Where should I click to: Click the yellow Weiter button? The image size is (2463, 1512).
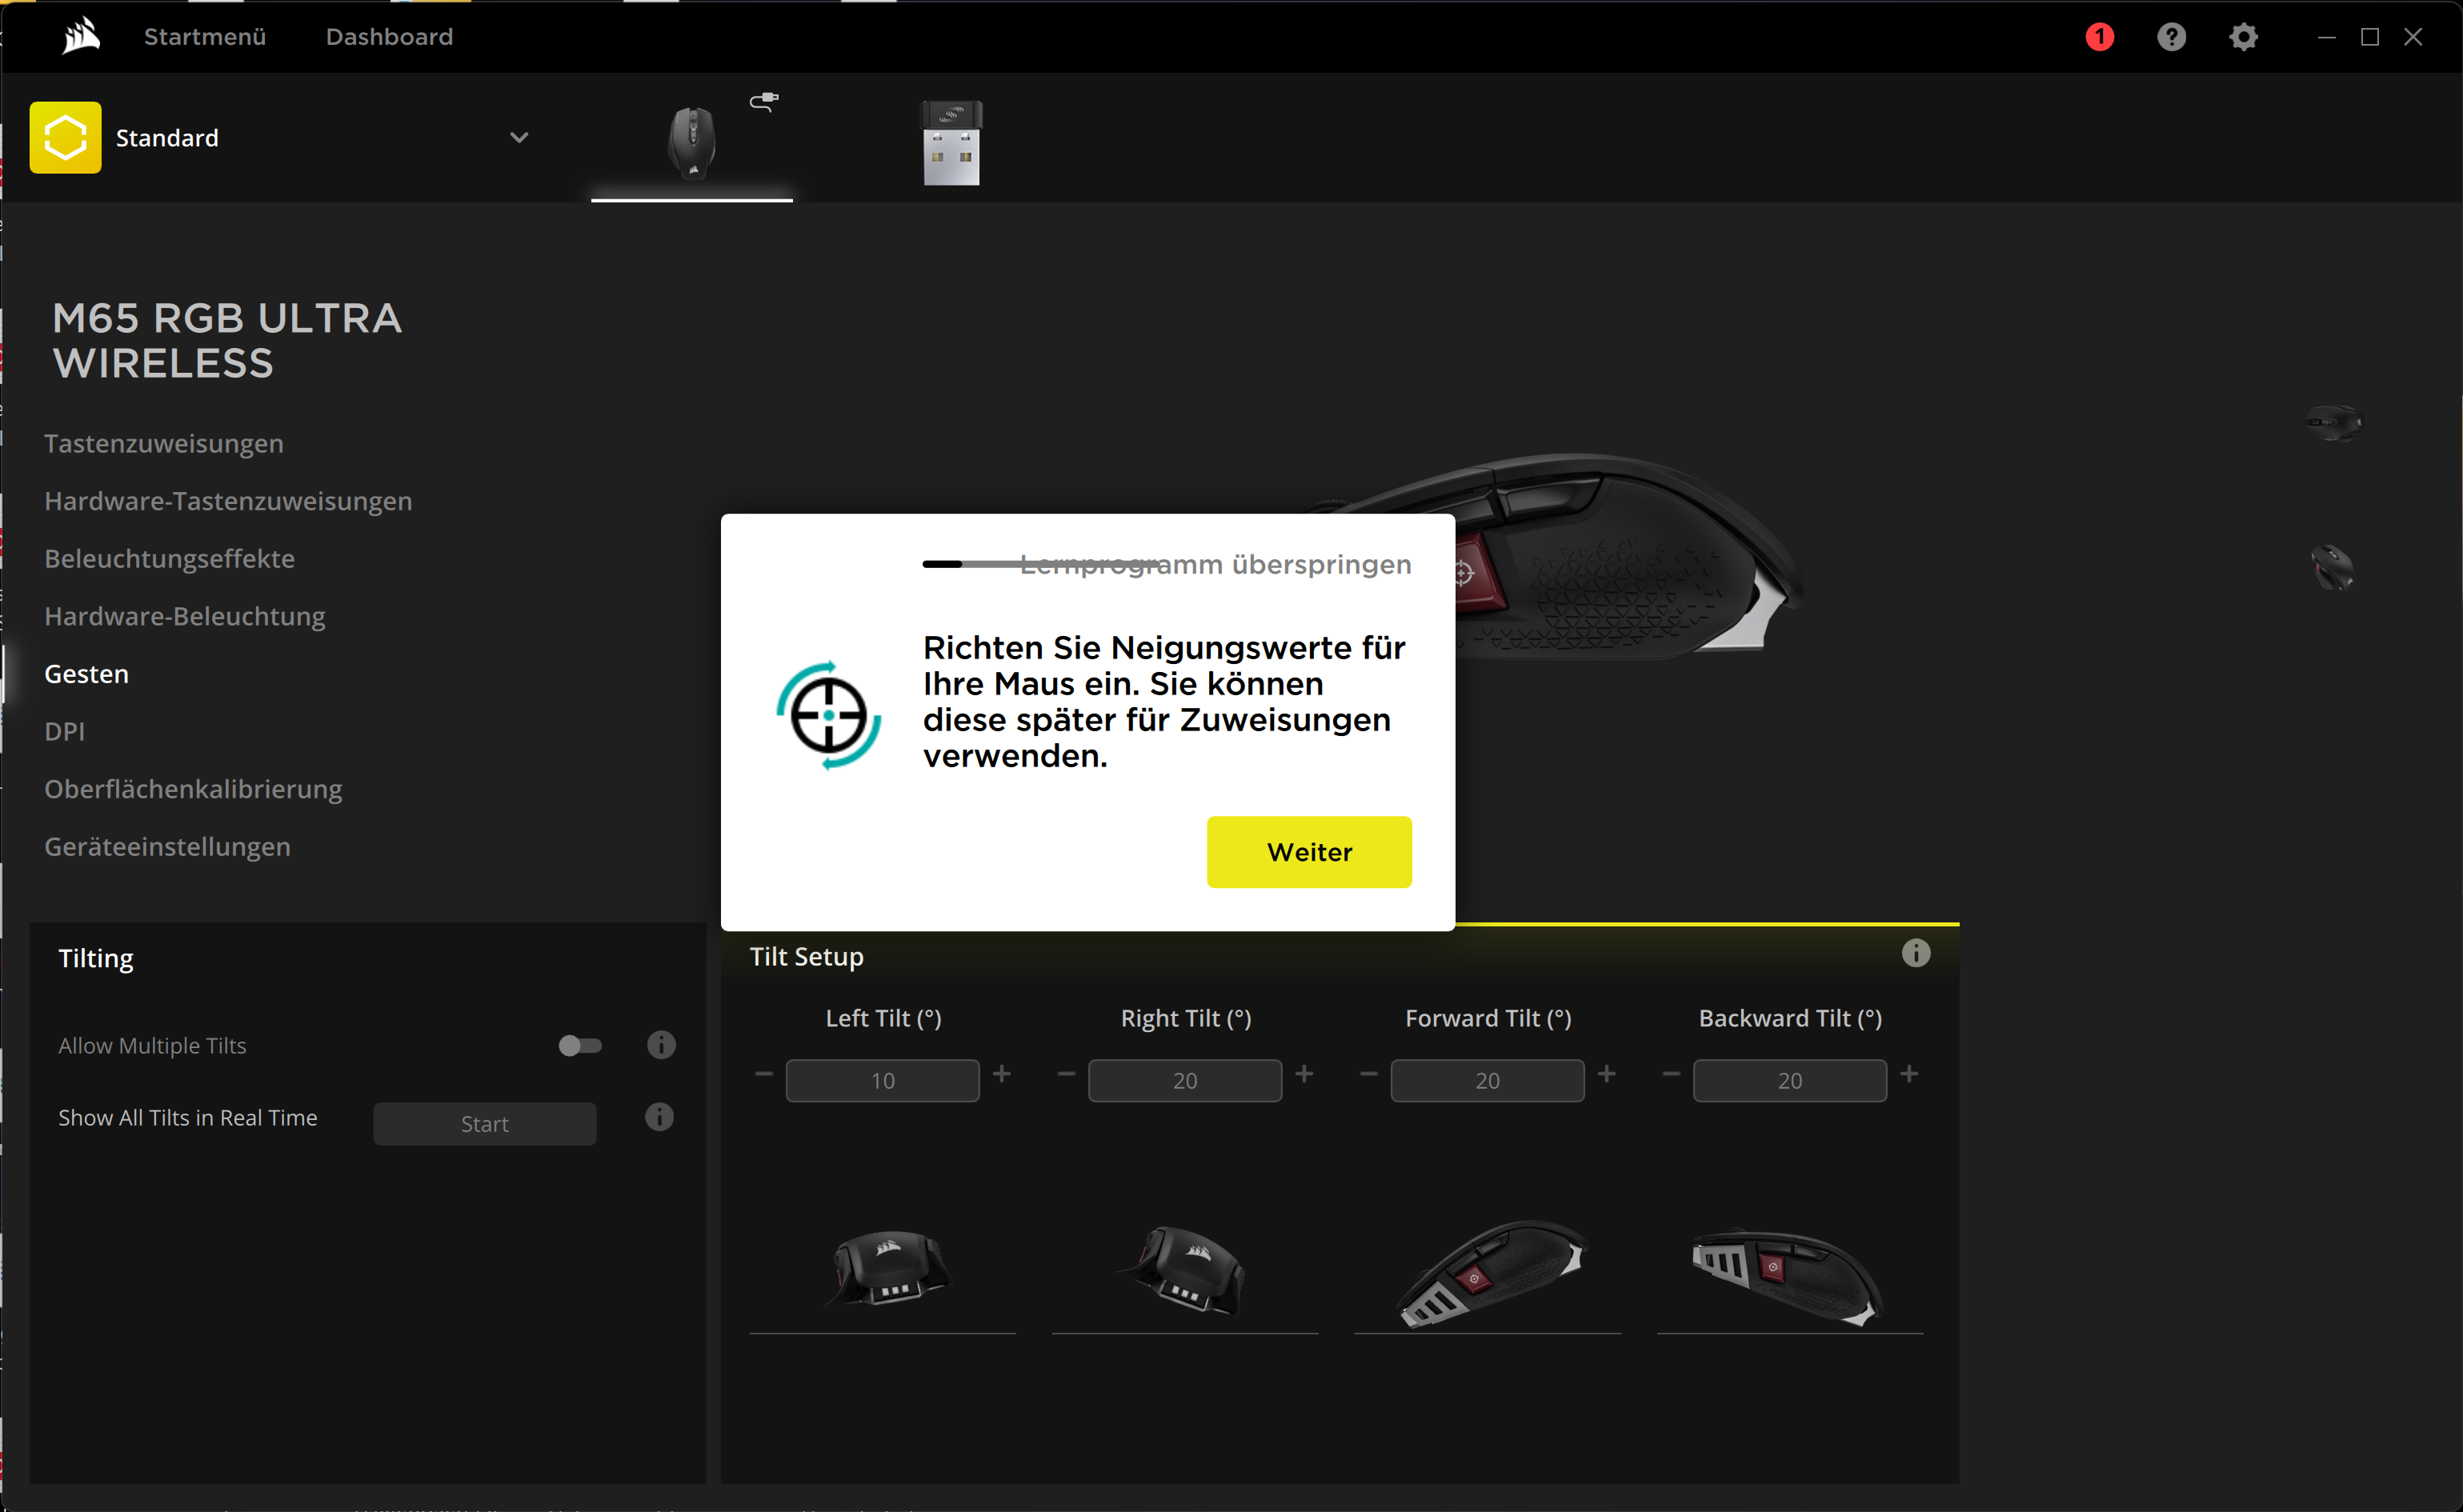(x=1309, y=852)
